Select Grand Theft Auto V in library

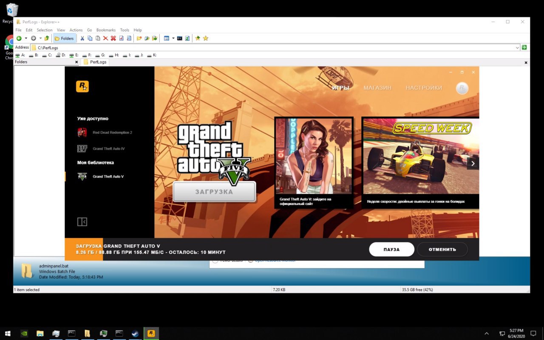[x=101, y=176]
